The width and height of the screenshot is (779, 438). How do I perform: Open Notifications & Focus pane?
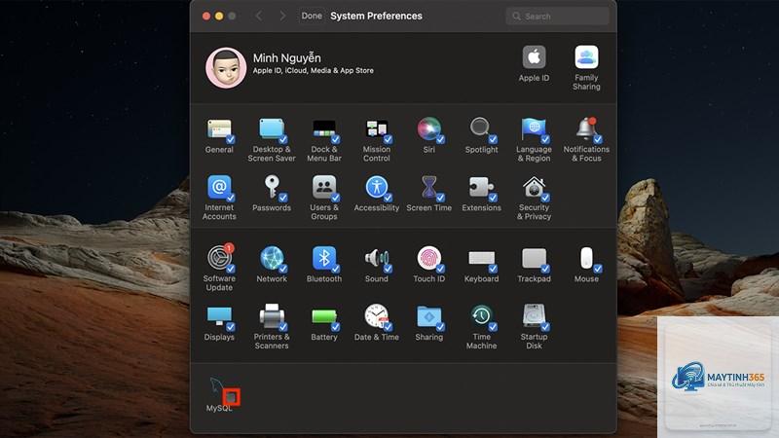pyautogui.click(x=586, y=129)
